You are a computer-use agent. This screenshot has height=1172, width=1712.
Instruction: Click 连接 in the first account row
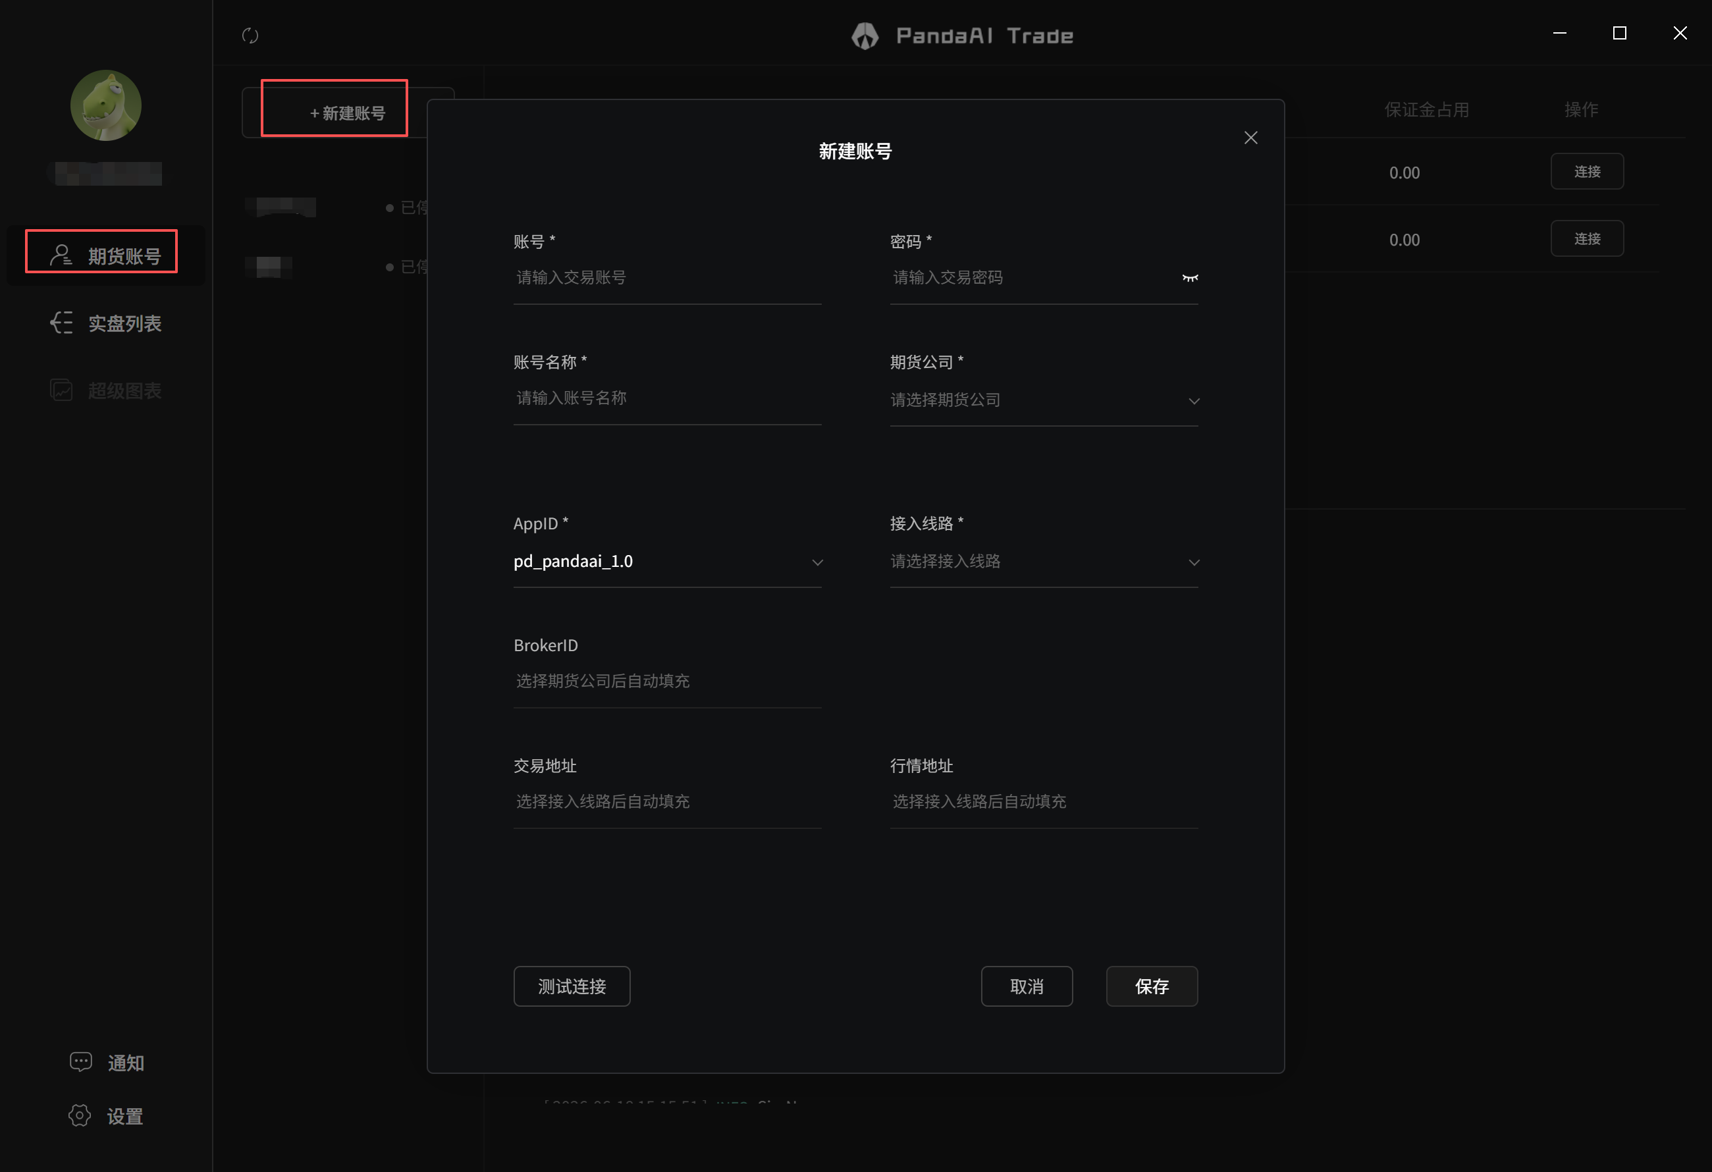click(1587, 172)
